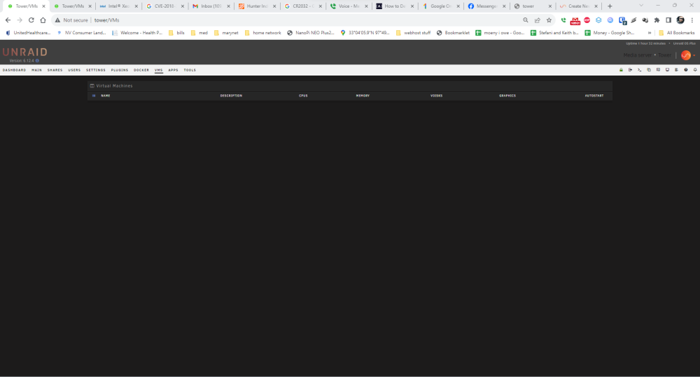Click the CPUS column header
Viewport: 700px width, 377px height.
coord(303,96)
